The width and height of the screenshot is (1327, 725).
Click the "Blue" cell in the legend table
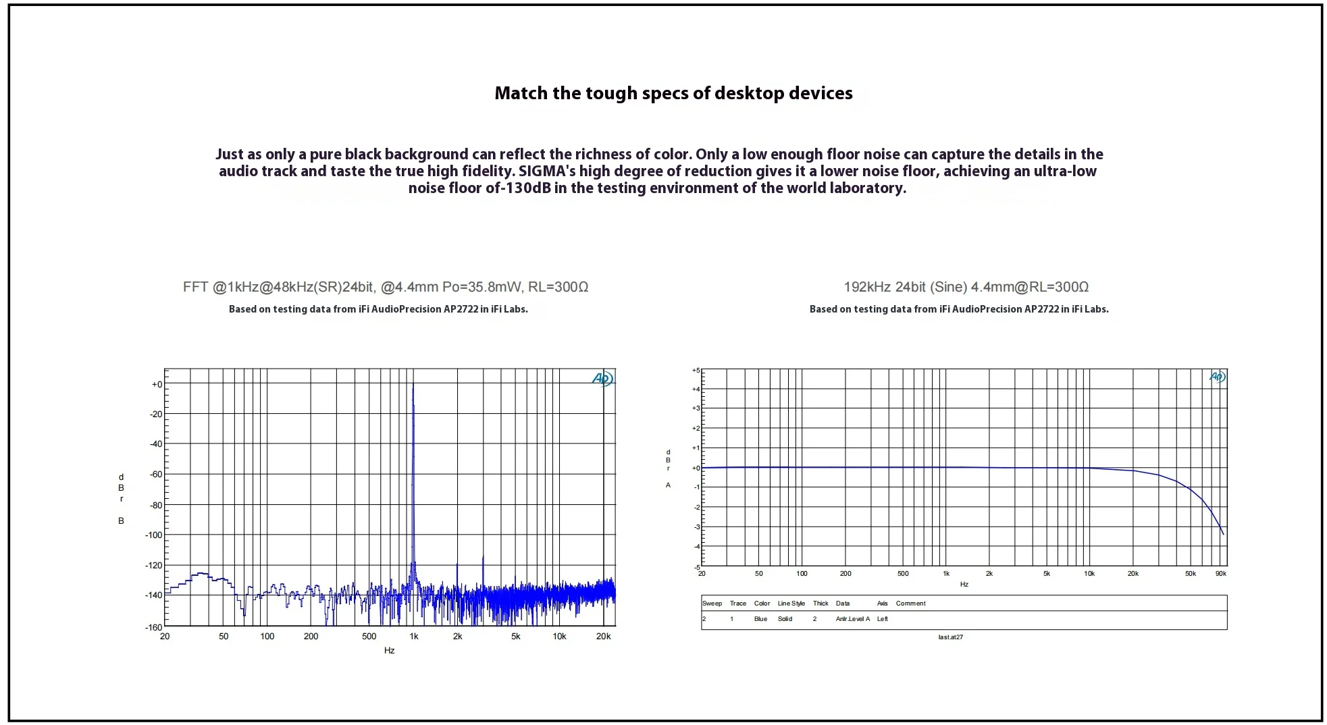[760, 619]
